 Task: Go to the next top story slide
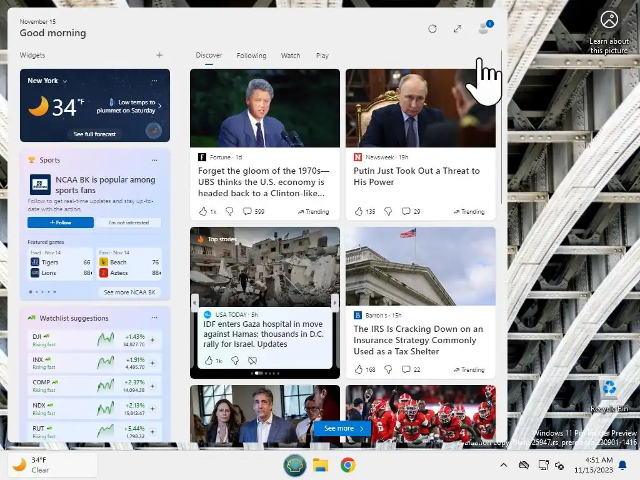point(335,302)
